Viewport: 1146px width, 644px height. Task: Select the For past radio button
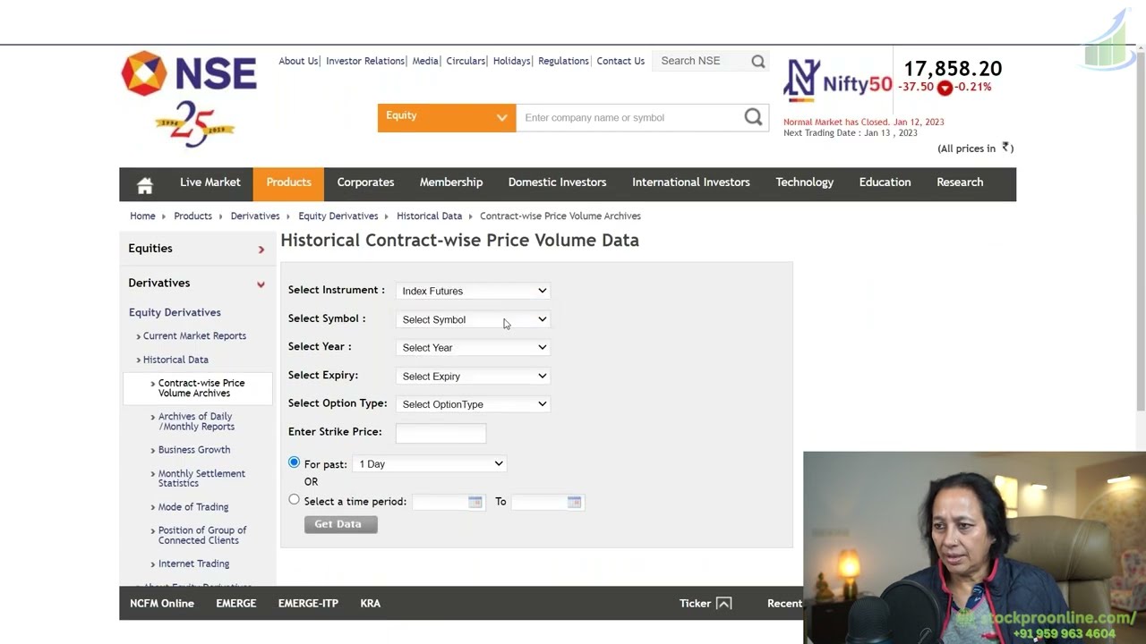294,462
